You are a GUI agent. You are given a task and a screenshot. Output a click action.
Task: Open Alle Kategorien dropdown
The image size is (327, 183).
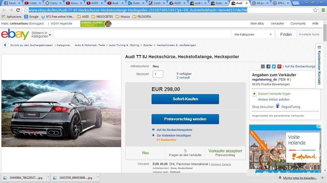pyautogui.click(x=252, y=35)
